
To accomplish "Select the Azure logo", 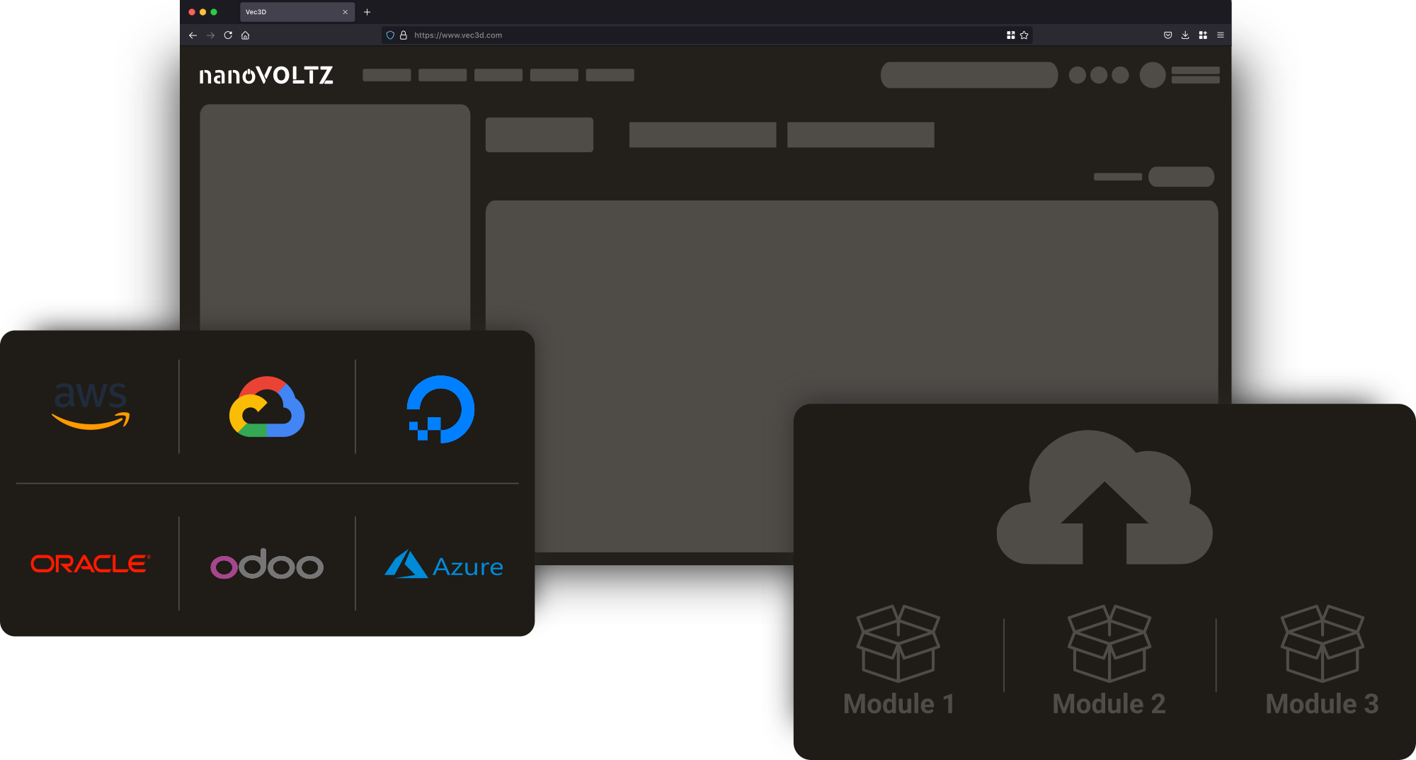I will pos(444,565).
